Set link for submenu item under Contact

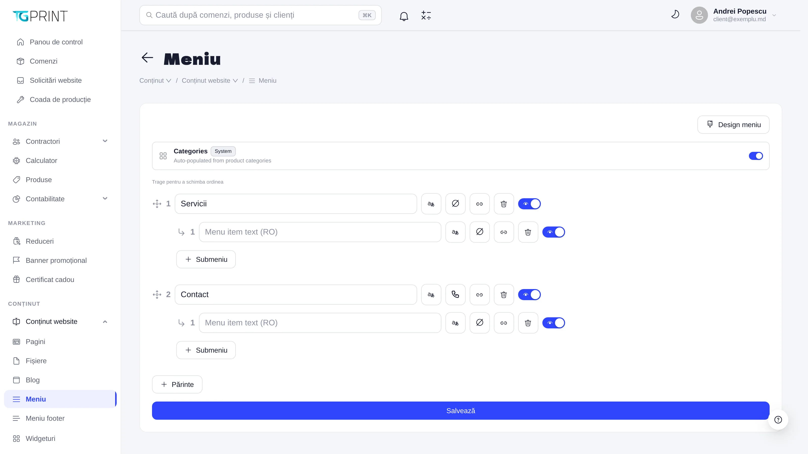(504, 323)
